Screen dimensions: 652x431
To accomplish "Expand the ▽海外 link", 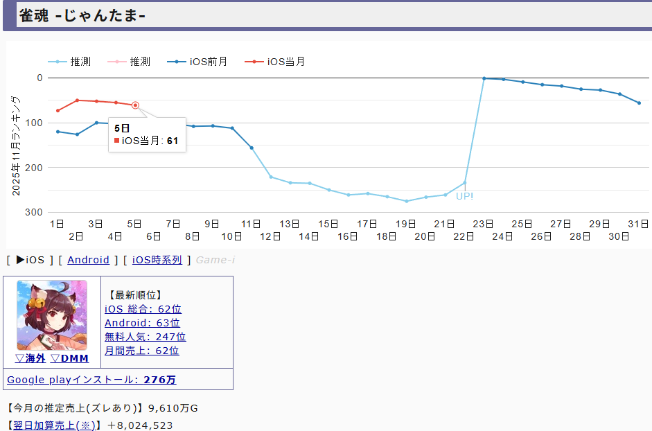I will (x=30, y=358).
